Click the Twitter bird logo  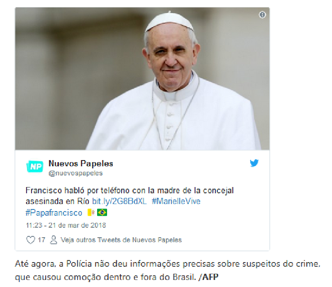(254, 163)
